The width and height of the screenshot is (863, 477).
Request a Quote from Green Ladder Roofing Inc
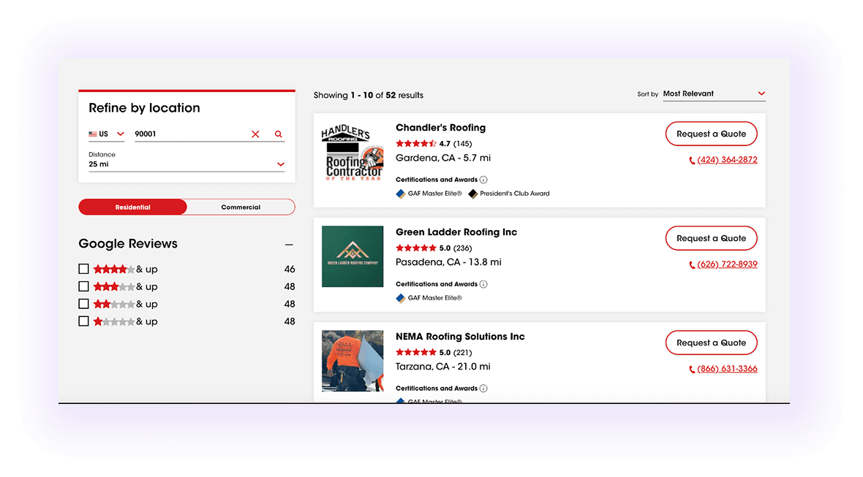(711, 238)
